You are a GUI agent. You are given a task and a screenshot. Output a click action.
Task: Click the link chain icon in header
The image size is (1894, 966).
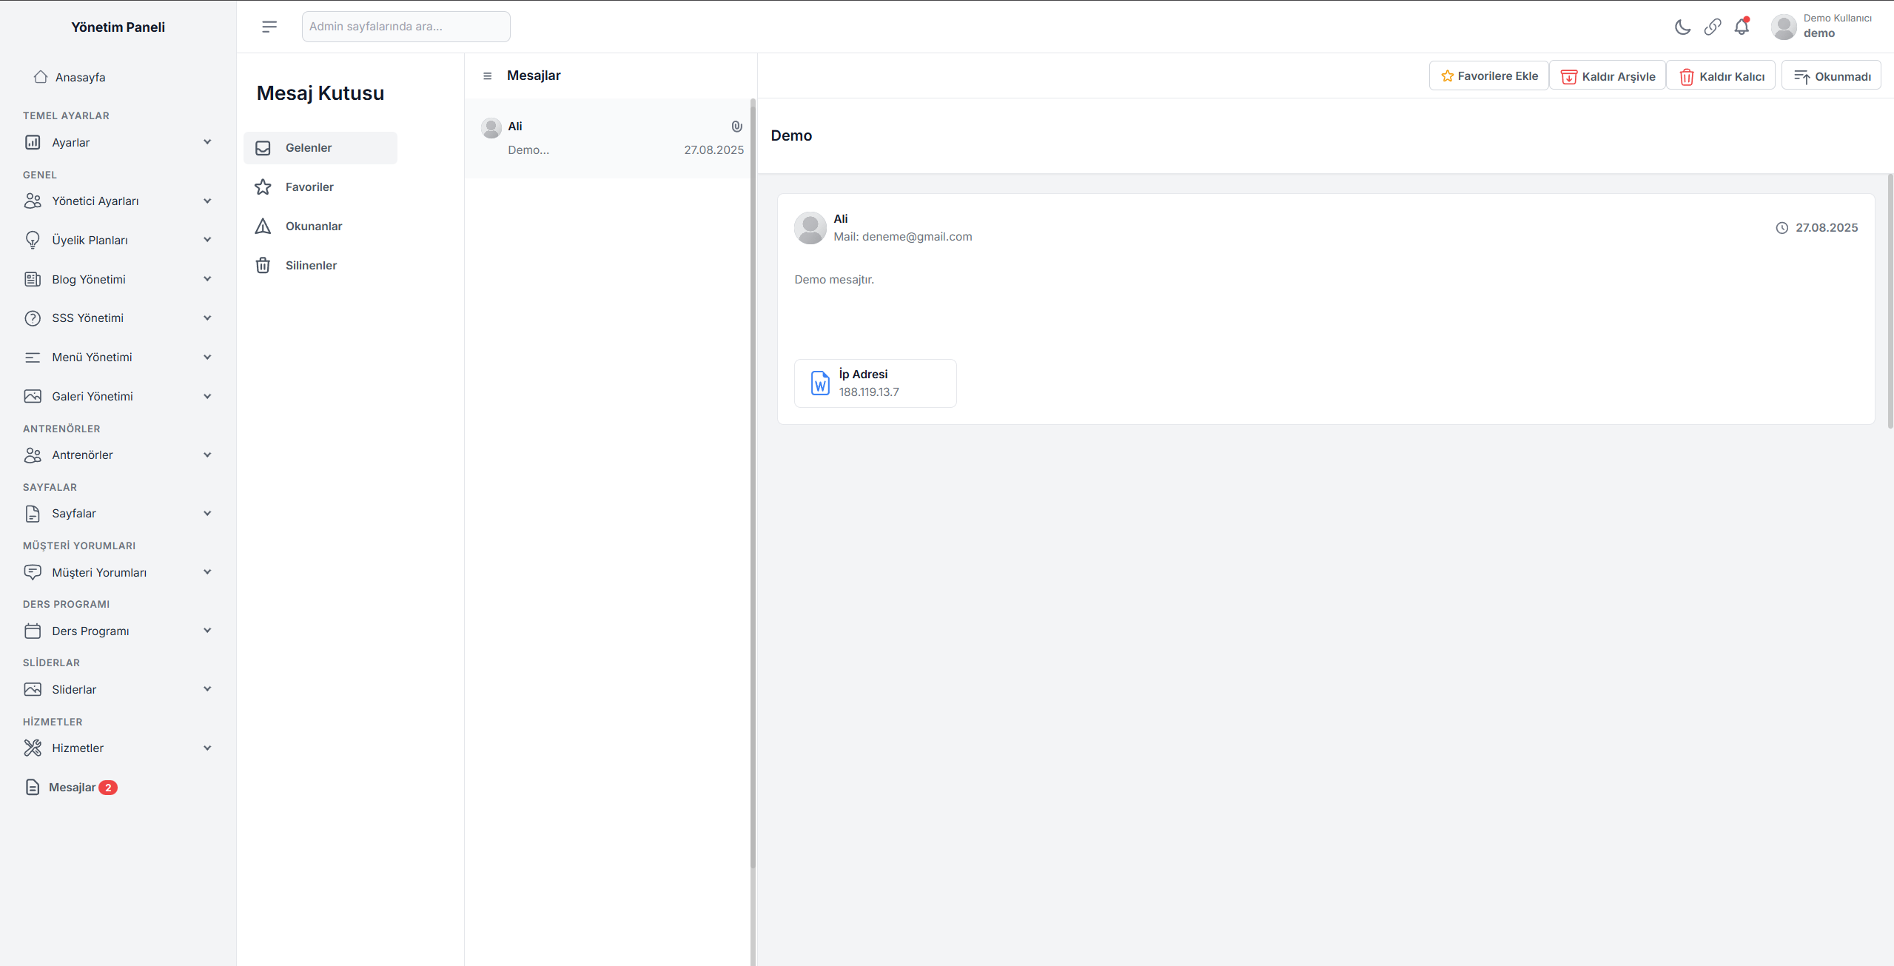(1712, 27)
